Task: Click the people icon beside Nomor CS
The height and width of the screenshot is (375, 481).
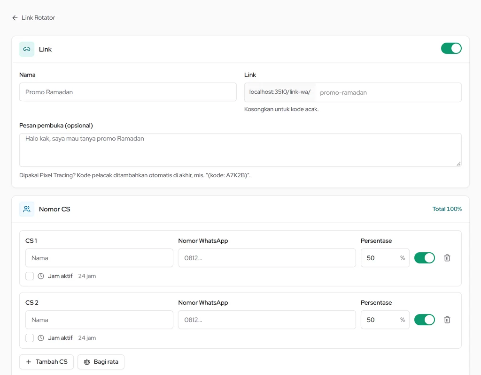Action: coord(27,209)
